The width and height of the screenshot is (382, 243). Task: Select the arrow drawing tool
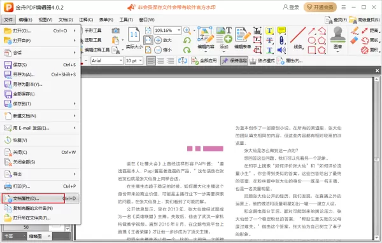(311, 31)
